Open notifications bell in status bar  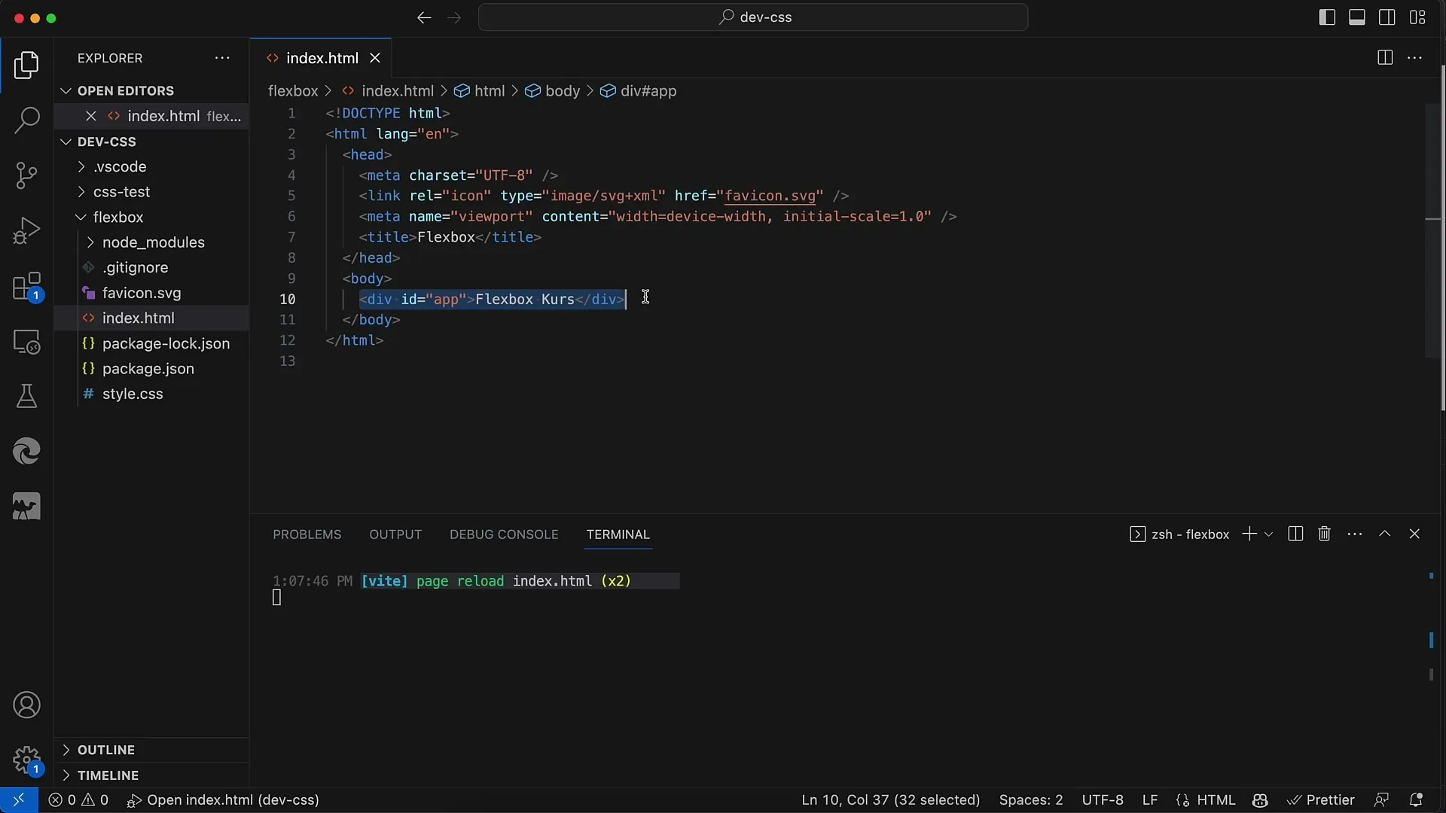(x=1416, y=799)
